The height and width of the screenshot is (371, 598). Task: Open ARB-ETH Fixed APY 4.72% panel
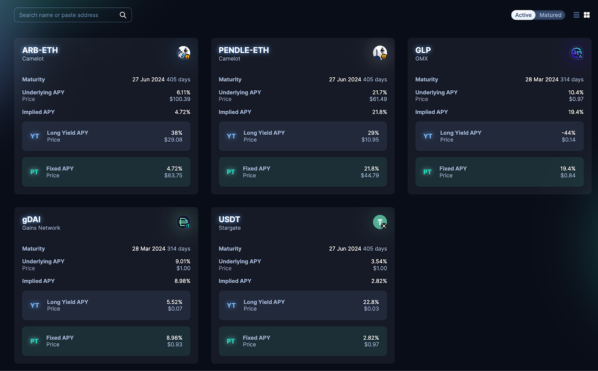point(106,172)
